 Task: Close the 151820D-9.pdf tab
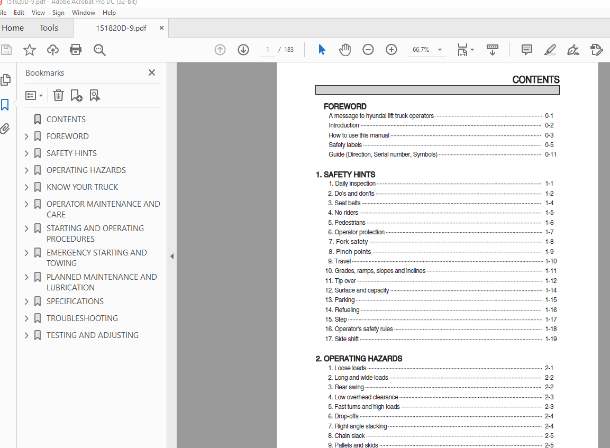coord(161,28)
